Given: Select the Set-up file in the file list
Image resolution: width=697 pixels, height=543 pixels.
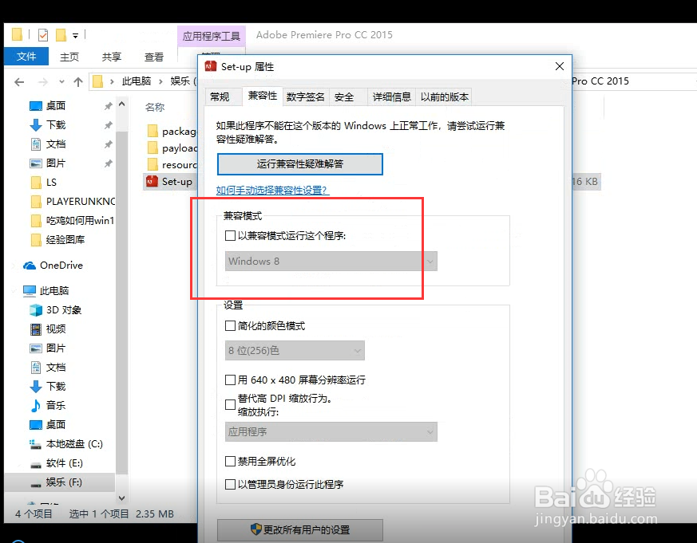Looking at the screenshot, I should pos(170,182).
